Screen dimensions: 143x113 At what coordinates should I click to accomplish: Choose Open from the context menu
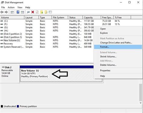coord(103,29)
